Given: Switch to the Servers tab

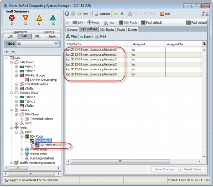Looking at the screenshot, I should pyautogui.click(x=49, y=32).
